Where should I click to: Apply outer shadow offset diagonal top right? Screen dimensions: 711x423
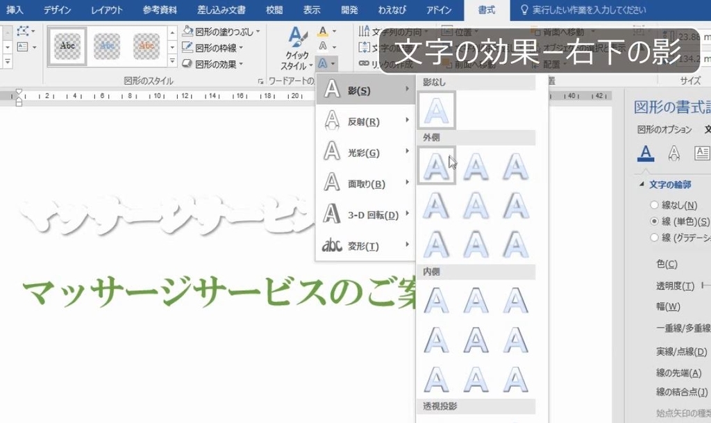click(436, 244)
